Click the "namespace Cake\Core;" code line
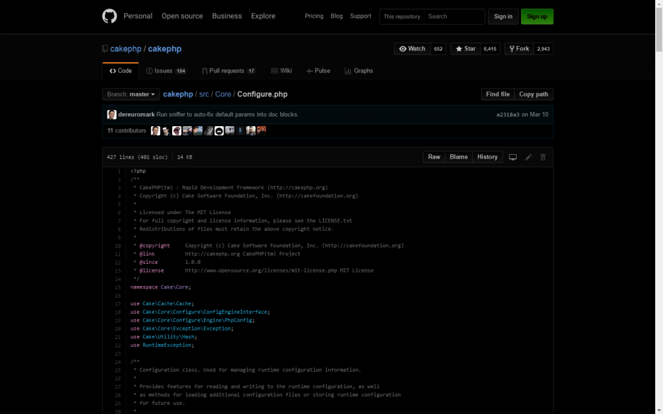 point(161,287)
